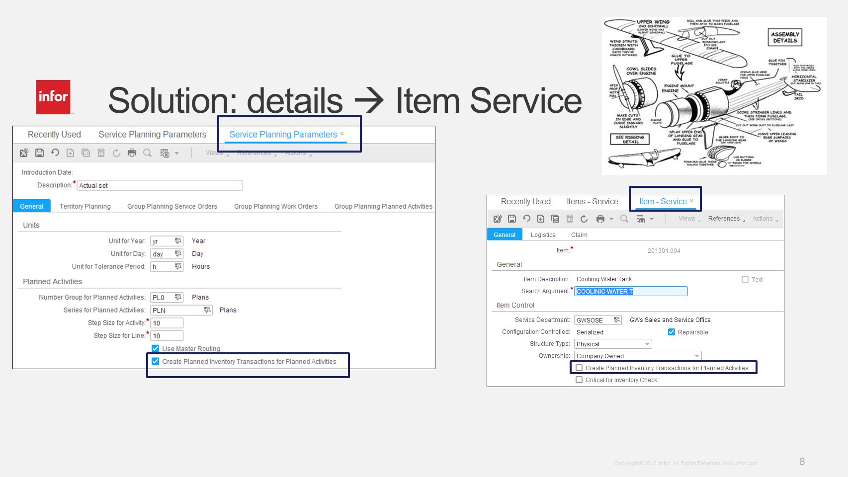Viewport: 848px width, 477px height.
Task: Switch to the Logistics tab
Action: point(543,235)
